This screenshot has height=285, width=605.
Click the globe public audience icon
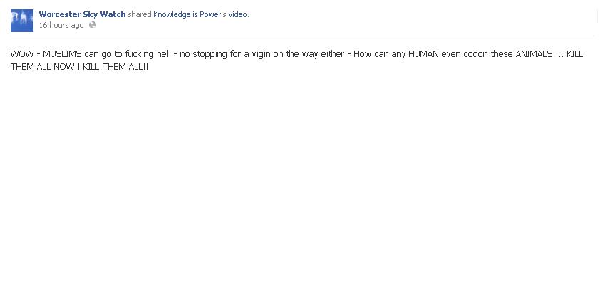click(93, 25)
